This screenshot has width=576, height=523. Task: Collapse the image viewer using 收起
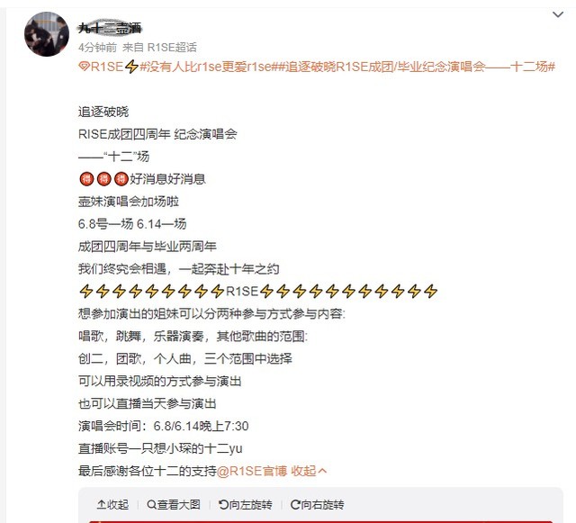pos(112,505)
